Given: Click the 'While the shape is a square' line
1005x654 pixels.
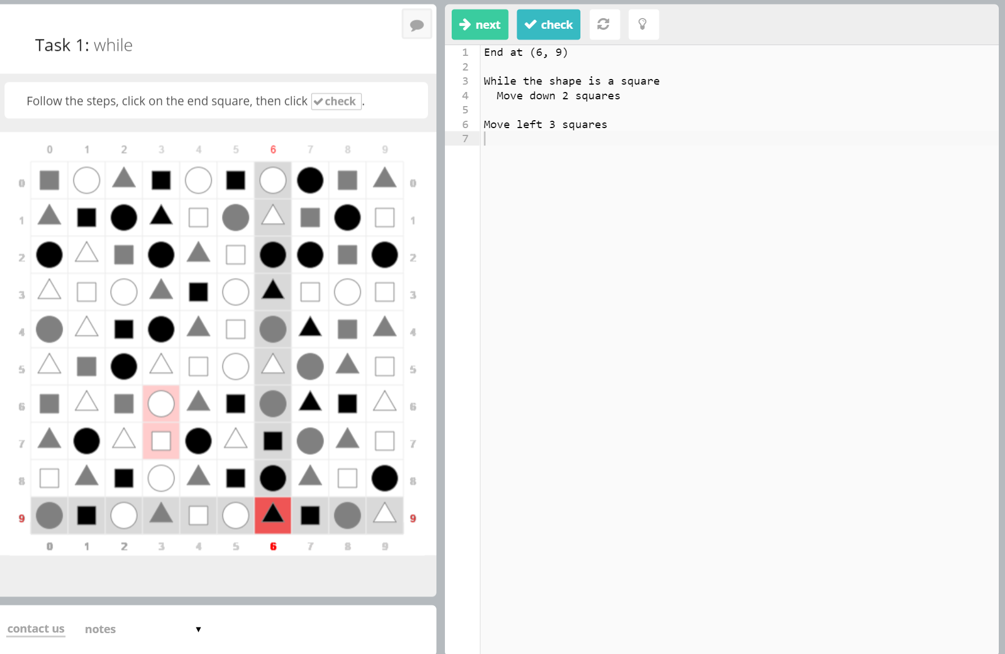Looking at the screenshot, I should 571,81.
